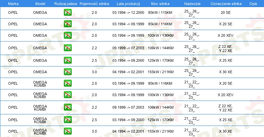The height and width of the screenshot is (137, 264).
Task: Select 106kW / 144KM in the Omega sedan row
Action: tap(160, 48)
